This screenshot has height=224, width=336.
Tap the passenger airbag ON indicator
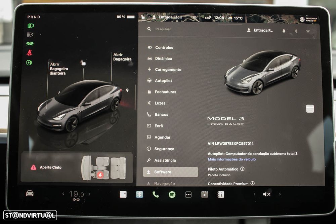click(x=308, y=20)
